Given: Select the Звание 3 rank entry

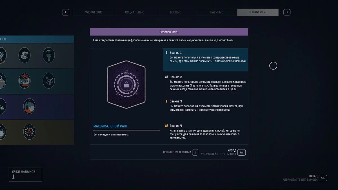Looking at the screenshot, I should (205, 106).
